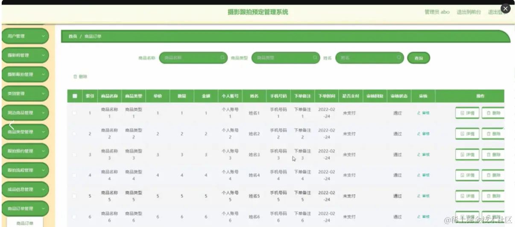Delete the 姓名2 order row
Screen dimensions: 515x227
click(x=493, y=134)
